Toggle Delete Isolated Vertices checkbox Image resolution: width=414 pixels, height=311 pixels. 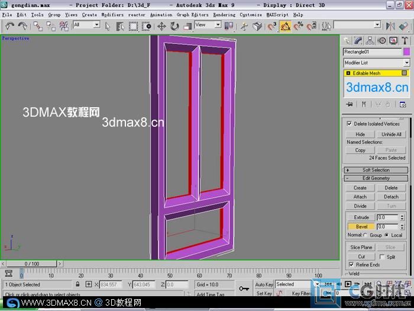click(349, 123)
